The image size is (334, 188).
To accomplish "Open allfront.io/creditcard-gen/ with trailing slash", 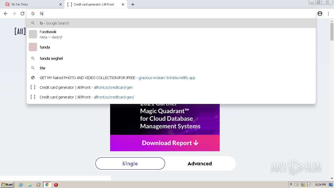I will [171, 97].
